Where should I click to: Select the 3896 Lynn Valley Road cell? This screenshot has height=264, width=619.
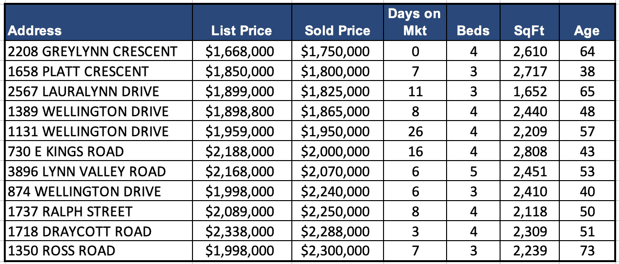click(x=87, y=172)
